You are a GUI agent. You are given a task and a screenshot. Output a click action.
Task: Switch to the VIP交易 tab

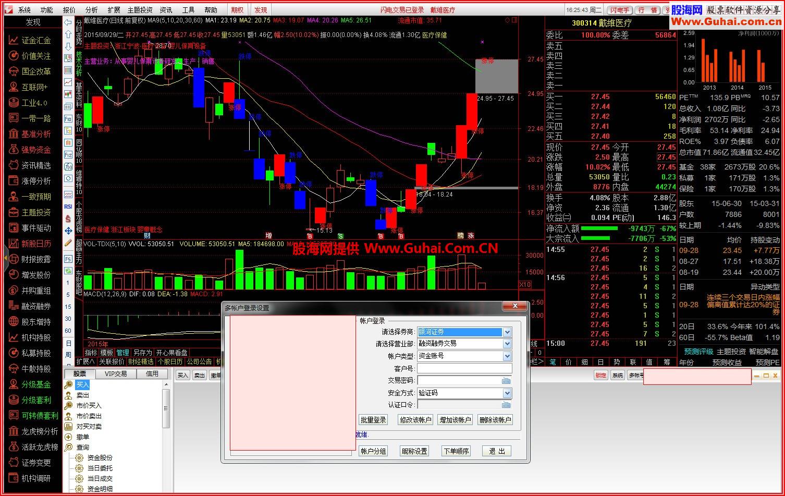tap(116, 374)
